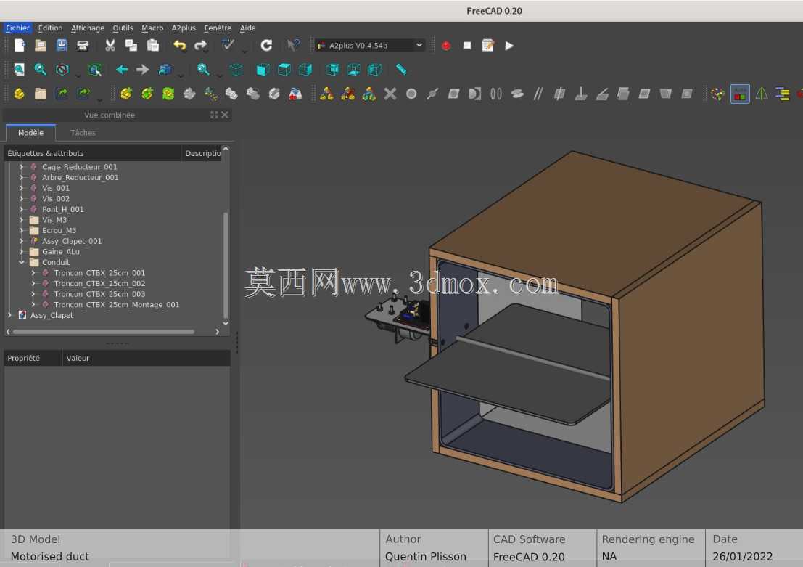803x567 pixels.
Task: Select Ecrou_M3 folder in the tree
Action: 59,231
